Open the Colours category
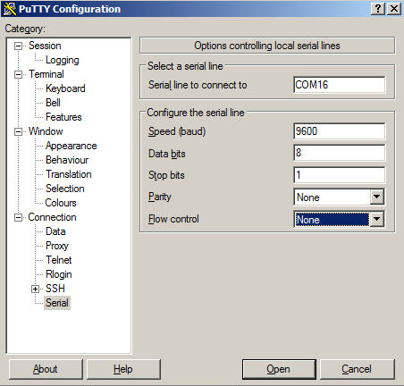The width and height of the screenshot is (404, 386). [x=61, y=203]
